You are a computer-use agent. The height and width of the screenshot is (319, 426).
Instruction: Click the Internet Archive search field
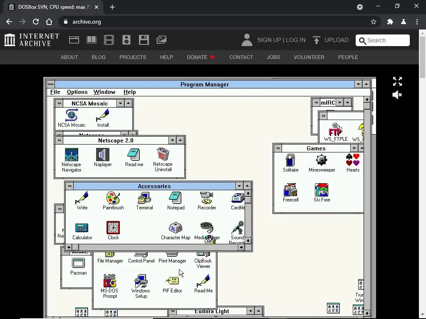pyautogui.click(x=383, y=40)
